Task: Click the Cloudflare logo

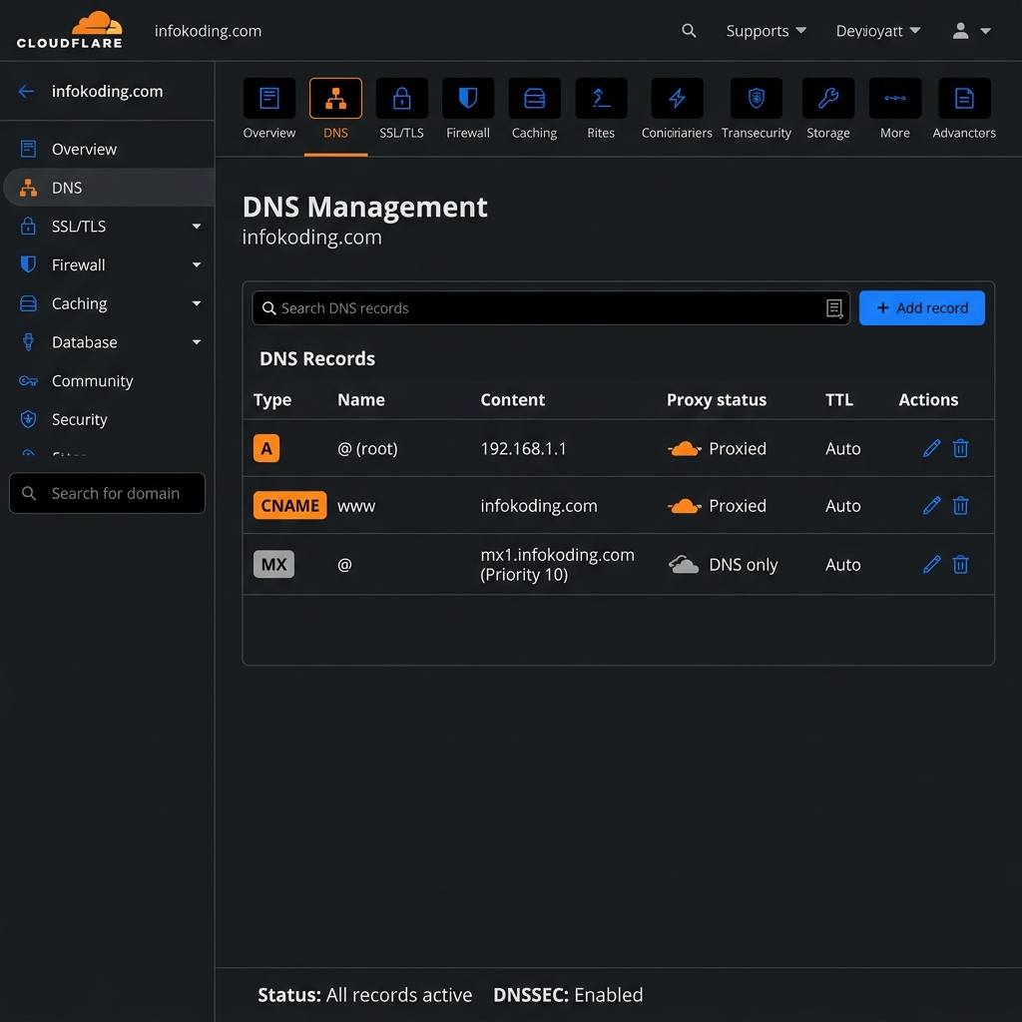Action: click(70, 30)
